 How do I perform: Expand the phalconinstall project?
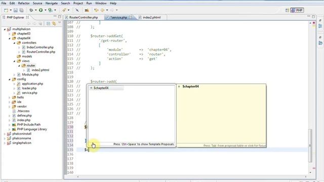click(5, 134)
